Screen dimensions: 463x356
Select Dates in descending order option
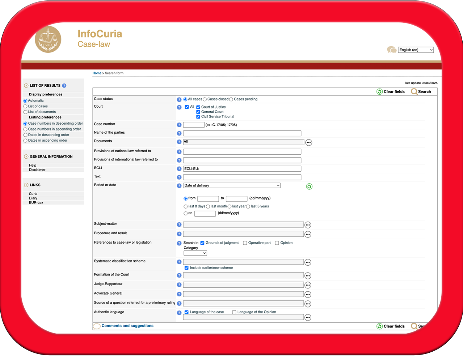(25, 135)
